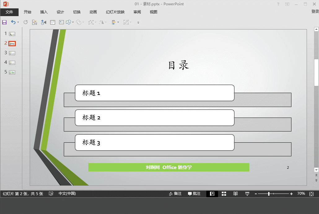Select the Save icon on Quick Access Toolbar
The width and height of the screenshot is (319, 214).
click(4, 22)
